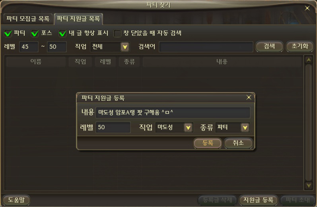The width and height of the screenshot is (317, 207).
Task: Confirm with the 등록 button
Action: 208,143
